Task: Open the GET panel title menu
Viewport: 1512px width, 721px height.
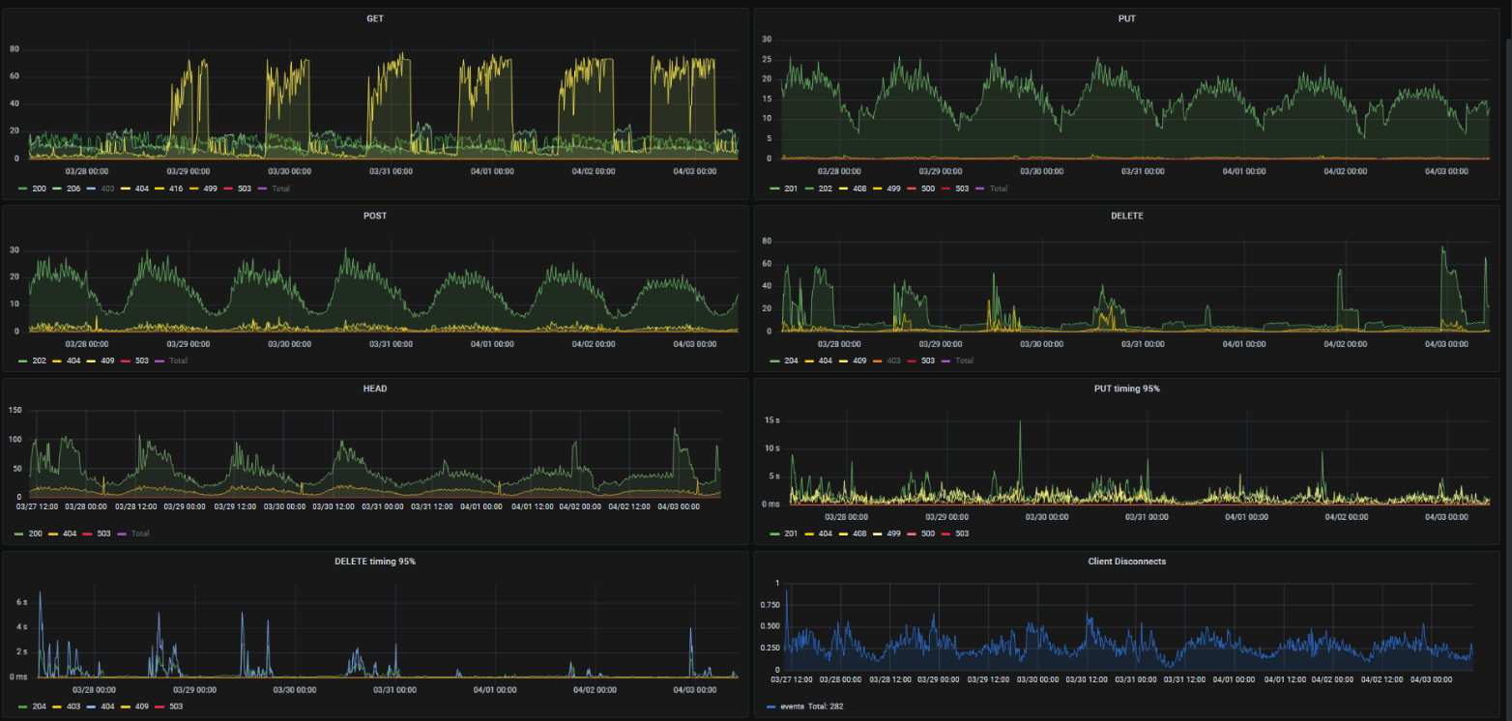Action: [374, 18]
